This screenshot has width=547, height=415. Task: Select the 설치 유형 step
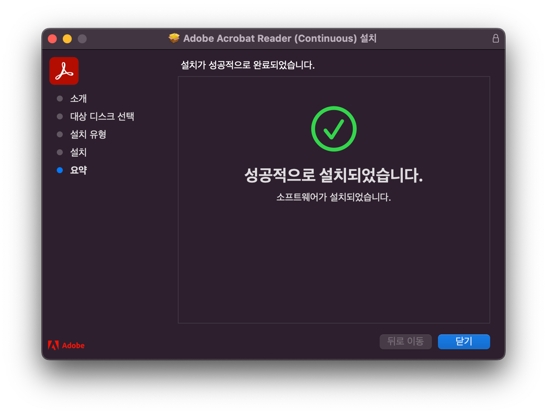tap(89, 134)
